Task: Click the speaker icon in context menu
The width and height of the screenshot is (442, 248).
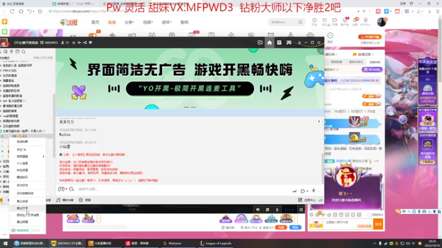Action: [x=13, y=230]
